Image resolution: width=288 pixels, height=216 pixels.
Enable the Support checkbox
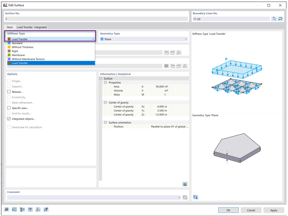[9, 86]
